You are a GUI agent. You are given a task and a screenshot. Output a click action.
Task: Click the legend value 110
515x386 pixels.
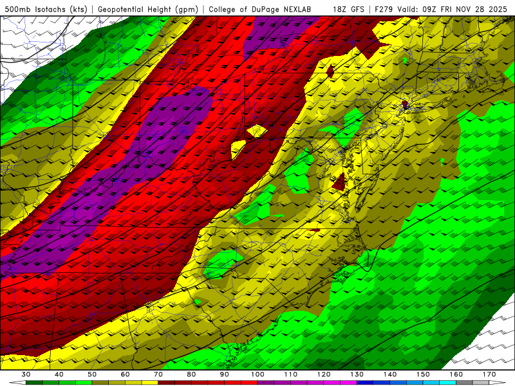[x=291, y=374]
